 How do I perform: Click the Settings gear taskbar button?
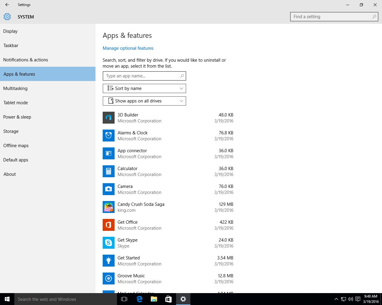(x=183, y=299)
